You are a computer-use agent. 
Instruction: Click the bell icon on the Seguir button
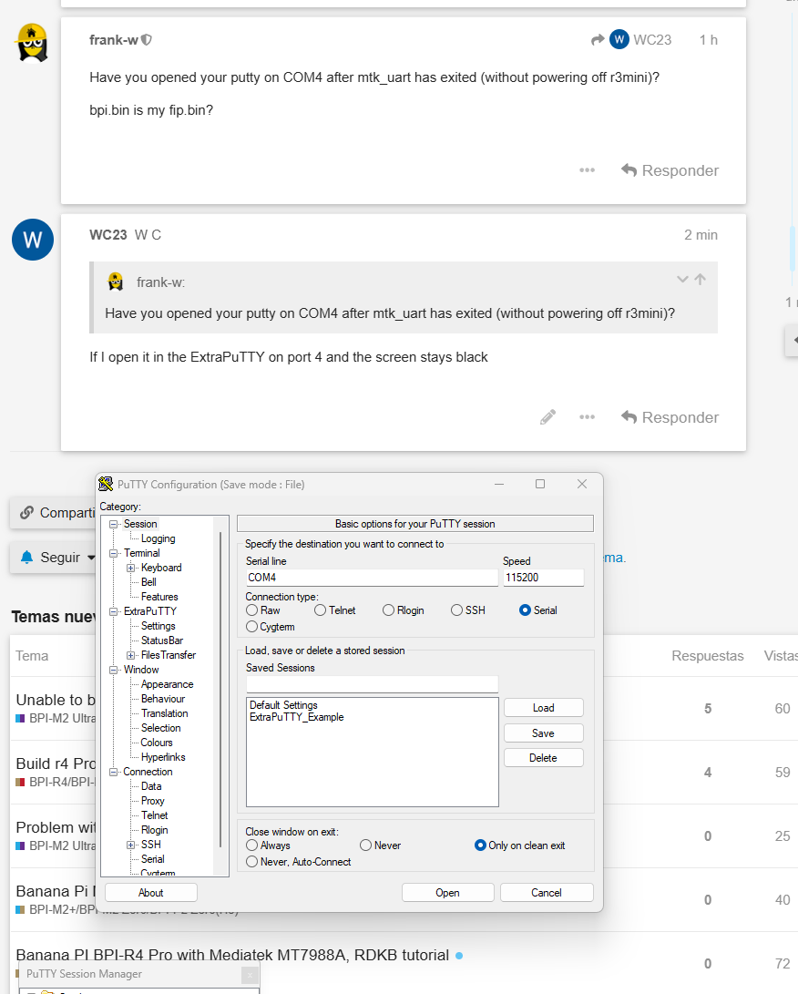pos(26,558)
